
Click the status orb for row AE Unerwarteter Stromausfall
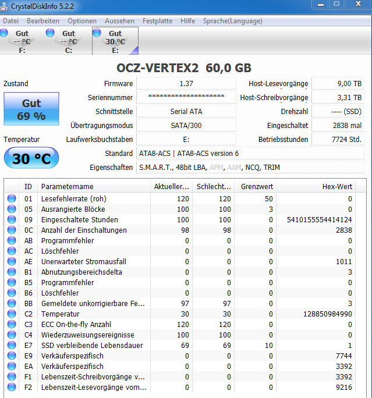(x=12, y=261)
